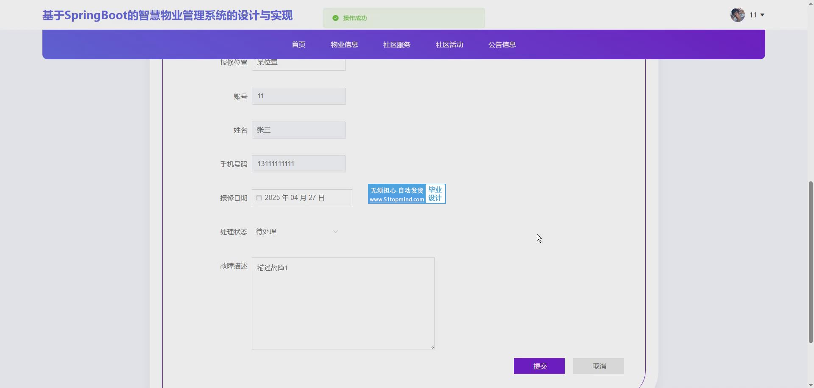Click the 报修位置 input field
This screenshot has width=814, height=388.
298,64
